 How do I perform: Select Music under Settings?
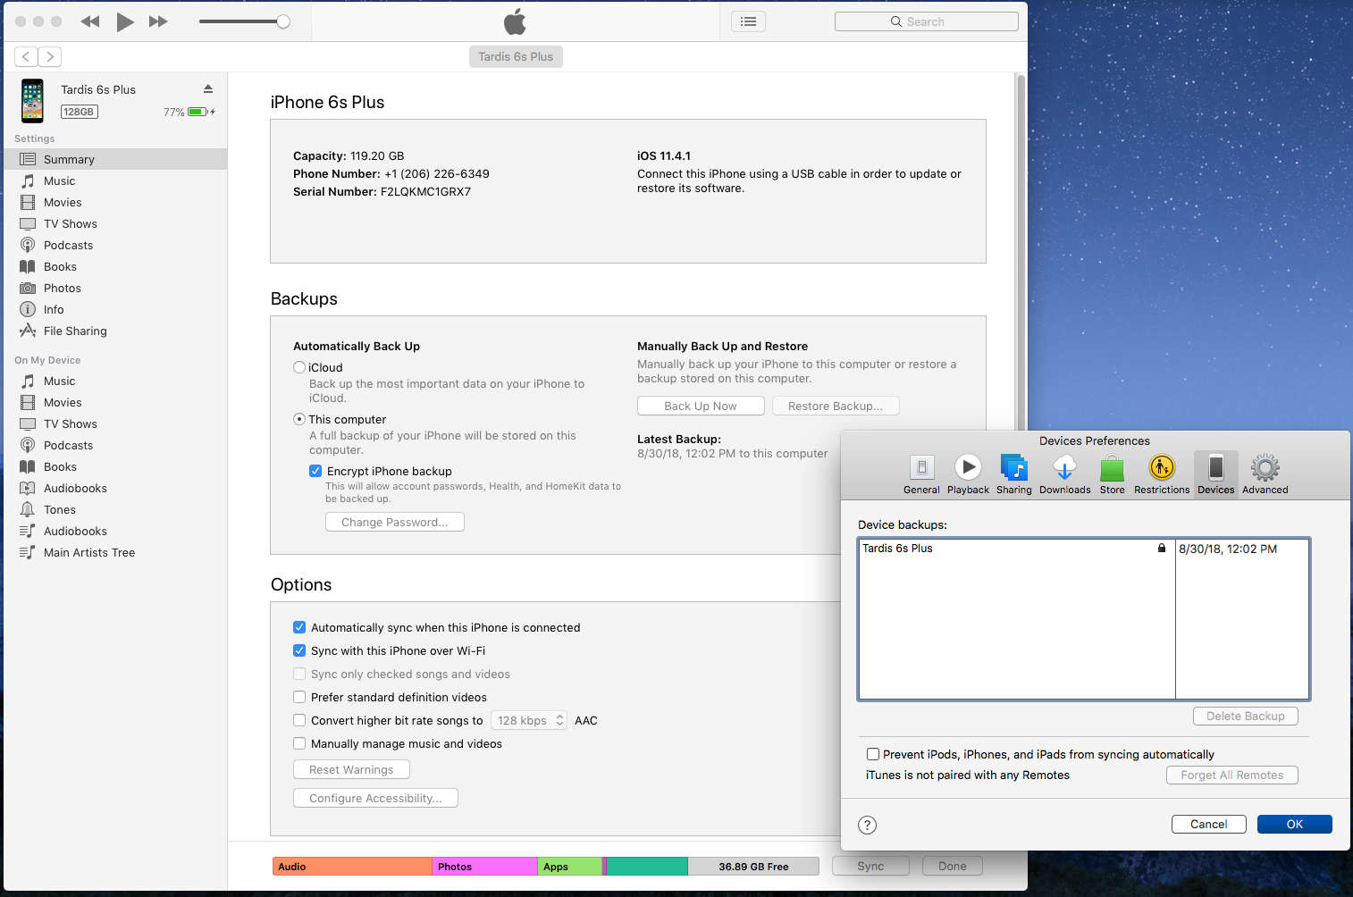[113, 180]
